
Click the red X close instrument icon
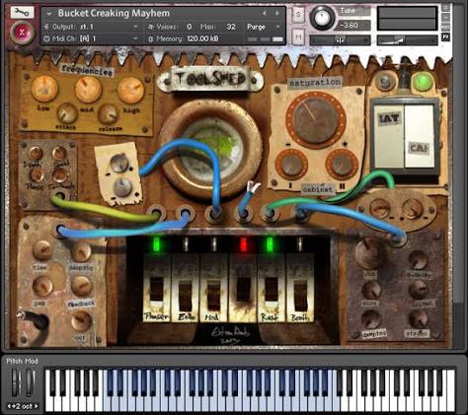(x=22, y=34)
